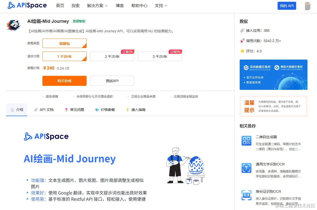
Task: Switch to the 常见问题 tab
Action: [x=74, y=110]
